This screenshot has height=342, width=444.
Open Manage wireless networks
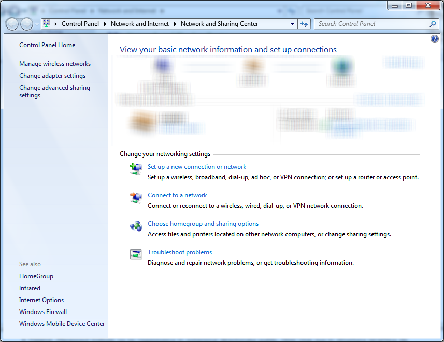[x=55, y=64]
